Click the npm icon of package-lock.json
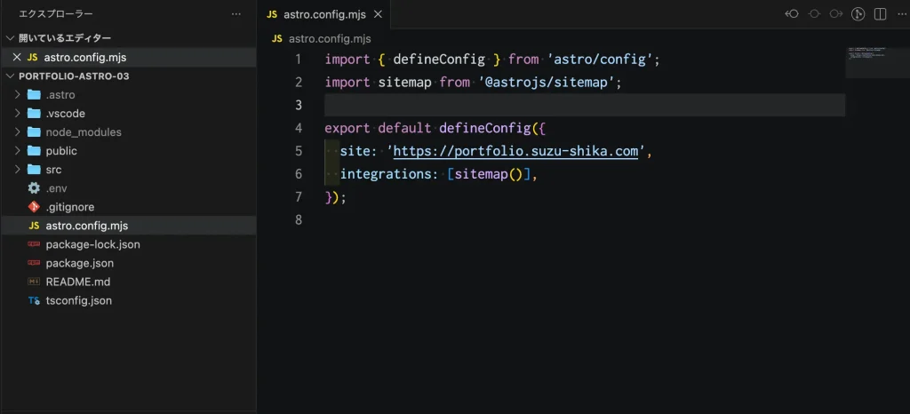The width and height of the screenshot is (910, 414). click(x=34, y=244)
